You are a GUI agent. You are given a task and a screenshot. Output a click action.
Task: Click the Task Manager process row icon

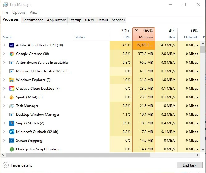click(11, 106)
